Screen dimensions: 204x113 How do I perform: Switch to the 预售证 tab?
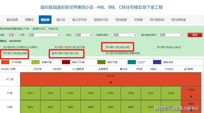pos(29,20)
